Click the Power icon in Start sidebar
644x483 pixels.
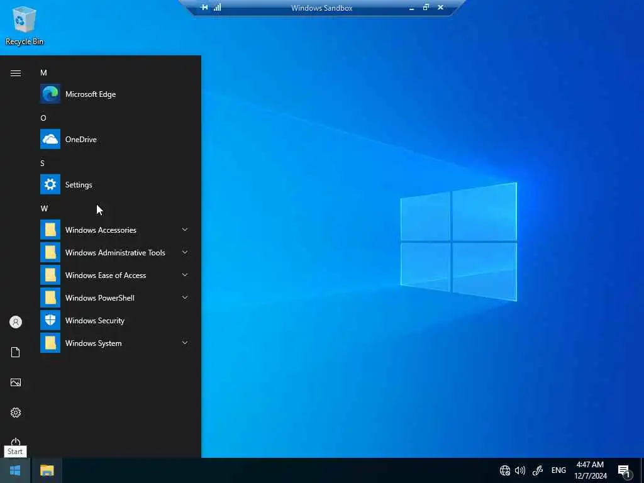(16, 442)
